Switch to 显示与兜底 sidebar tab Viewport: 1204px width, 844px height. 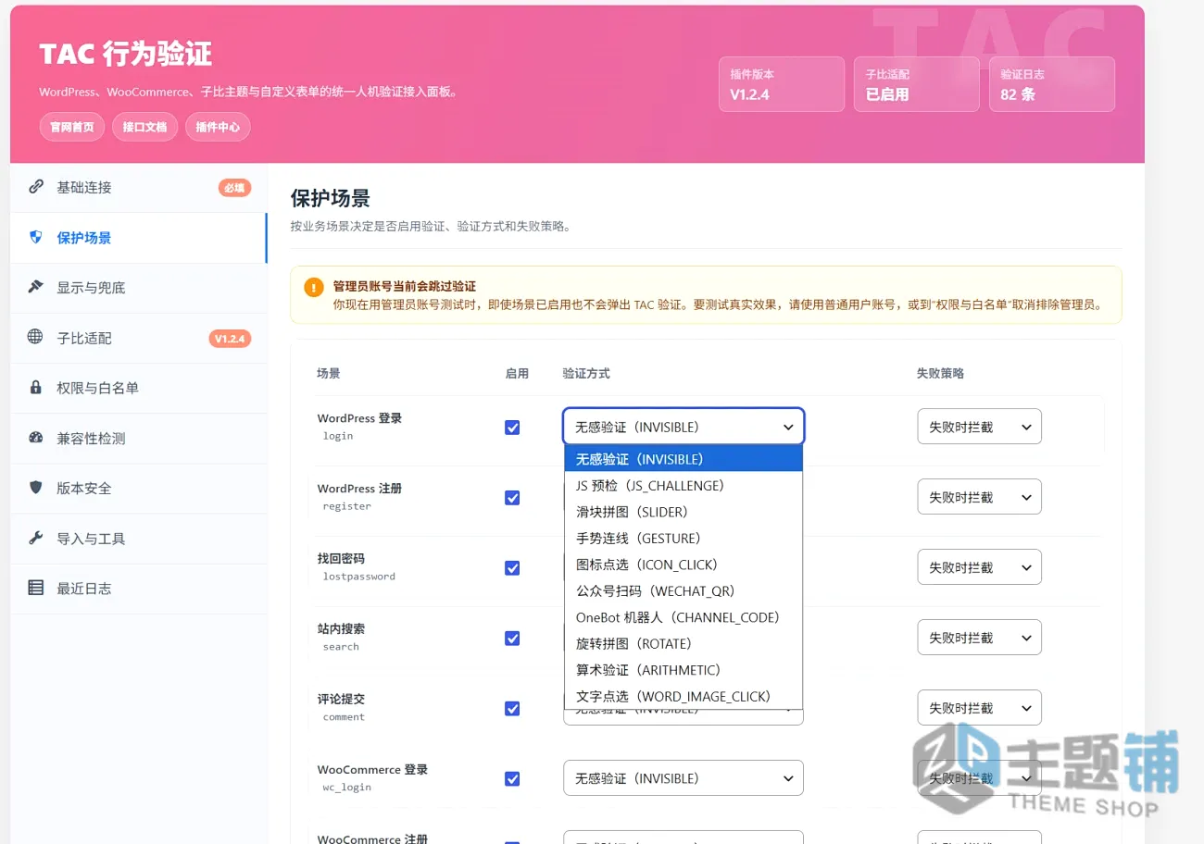[139, 288]
